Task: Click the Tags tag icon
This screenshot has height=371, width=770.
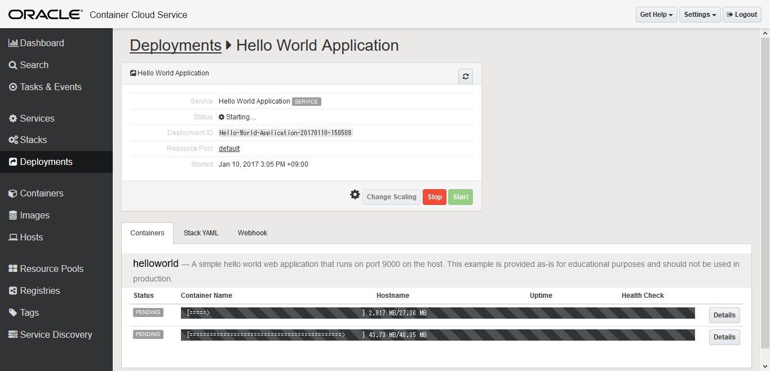Action: [13, 312]
